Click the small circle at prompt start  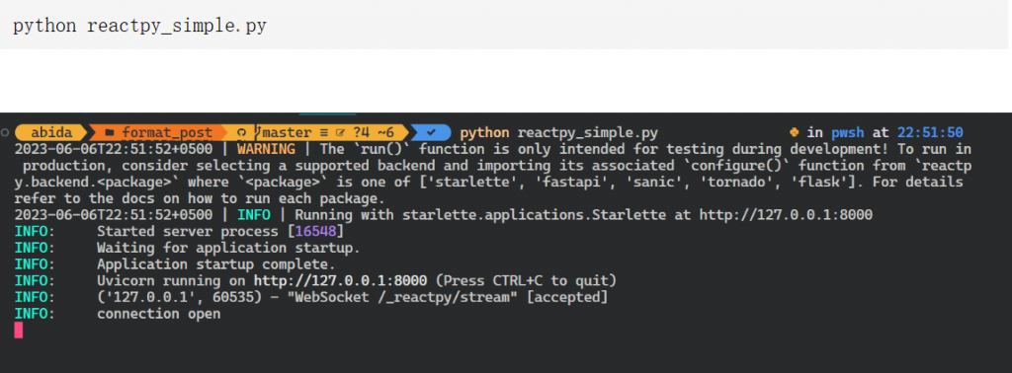[5, 132]
